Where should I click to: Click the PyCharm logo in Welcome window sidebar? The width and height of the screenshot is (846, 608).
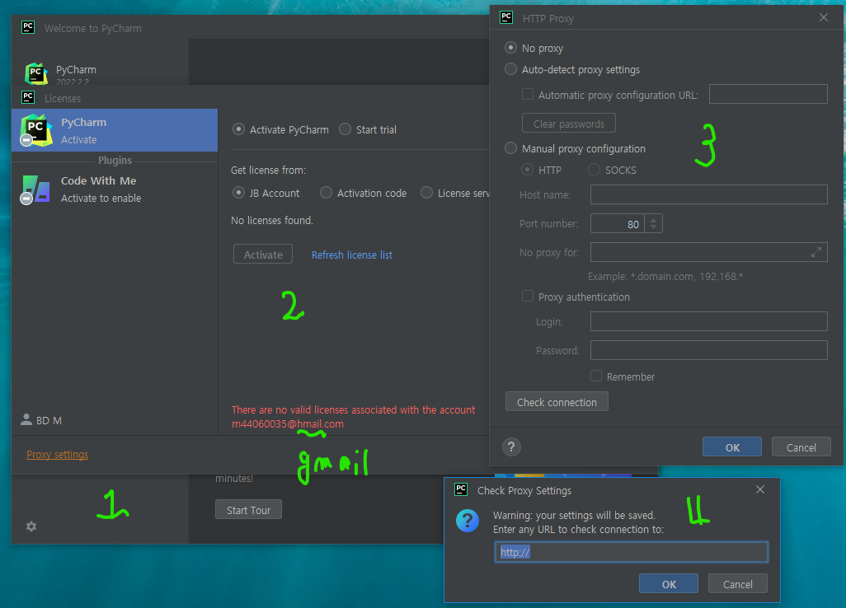pos(36,74)
